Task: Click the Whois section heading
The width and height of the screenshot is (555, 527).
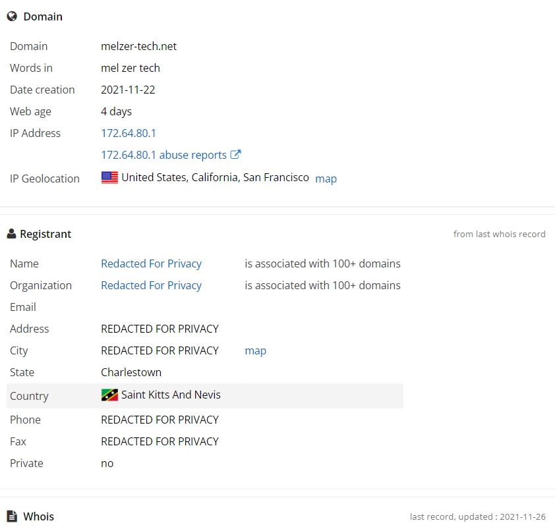Action: 39,516
